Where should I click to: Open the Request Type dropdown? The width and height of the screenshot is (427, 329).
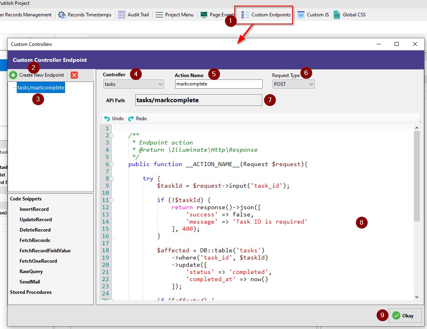coord(293,84)
